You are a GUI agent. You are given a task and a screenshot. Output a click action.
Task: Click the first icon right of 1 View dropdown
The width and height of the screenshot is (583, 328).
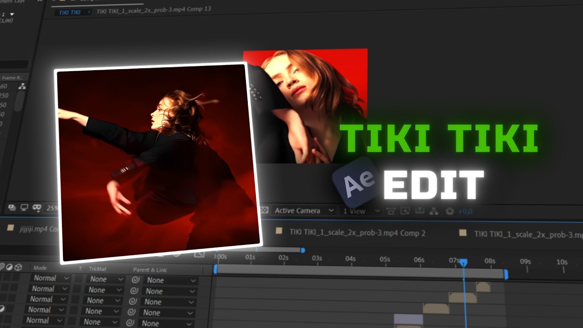391,211
